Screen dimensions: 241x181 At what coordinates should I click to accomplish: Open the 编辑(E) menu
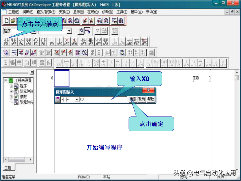point(28,12)
